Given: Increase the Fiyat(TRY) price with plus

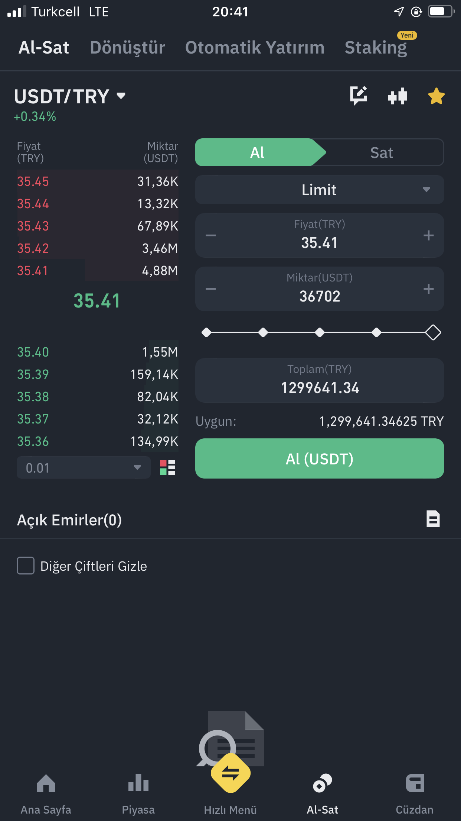Looking at the screenshot, I should click(x=428, y=235).
